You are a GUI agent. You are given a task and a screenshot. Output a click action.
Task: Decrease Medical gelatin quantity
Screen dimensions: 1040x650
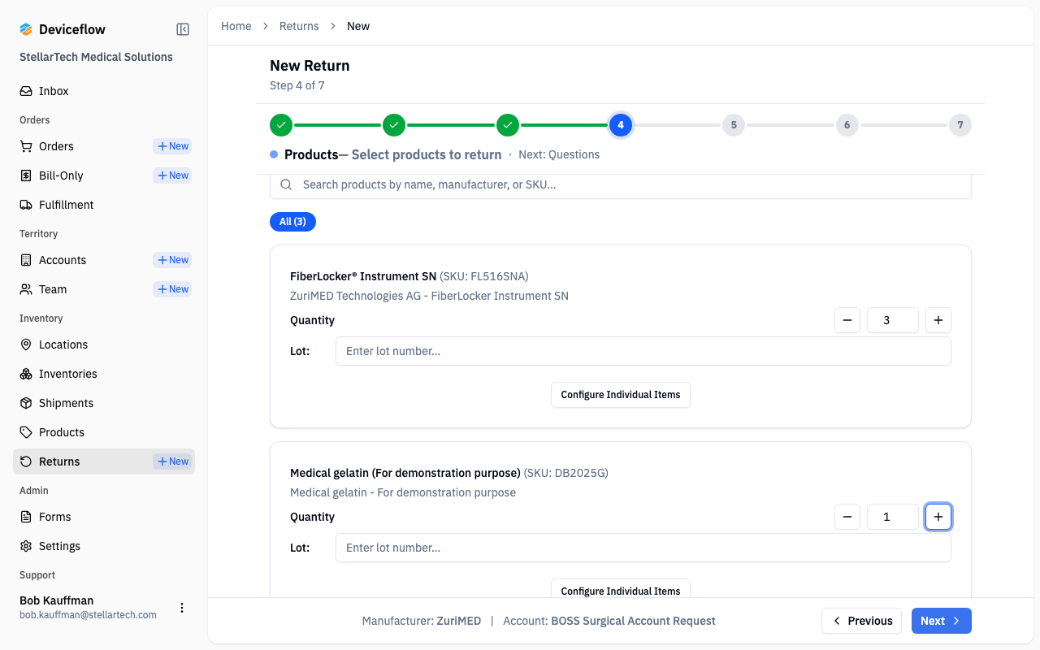[847, 517]
